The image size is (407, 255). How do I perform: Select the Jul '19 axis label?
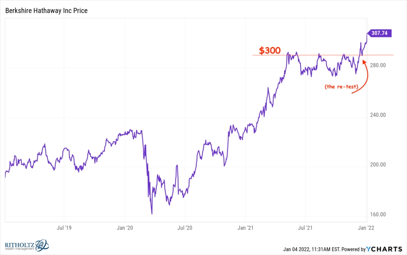click(64, 228)
